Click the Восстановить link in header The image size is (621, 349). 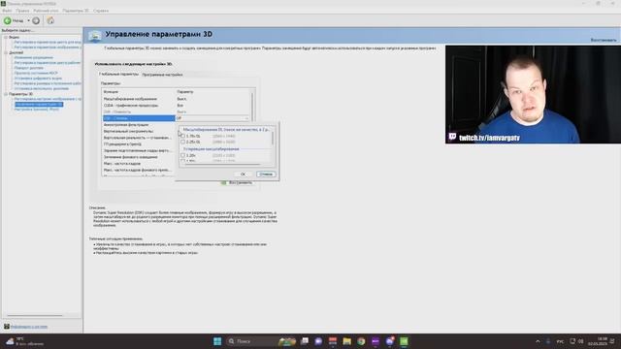(604, 40)
